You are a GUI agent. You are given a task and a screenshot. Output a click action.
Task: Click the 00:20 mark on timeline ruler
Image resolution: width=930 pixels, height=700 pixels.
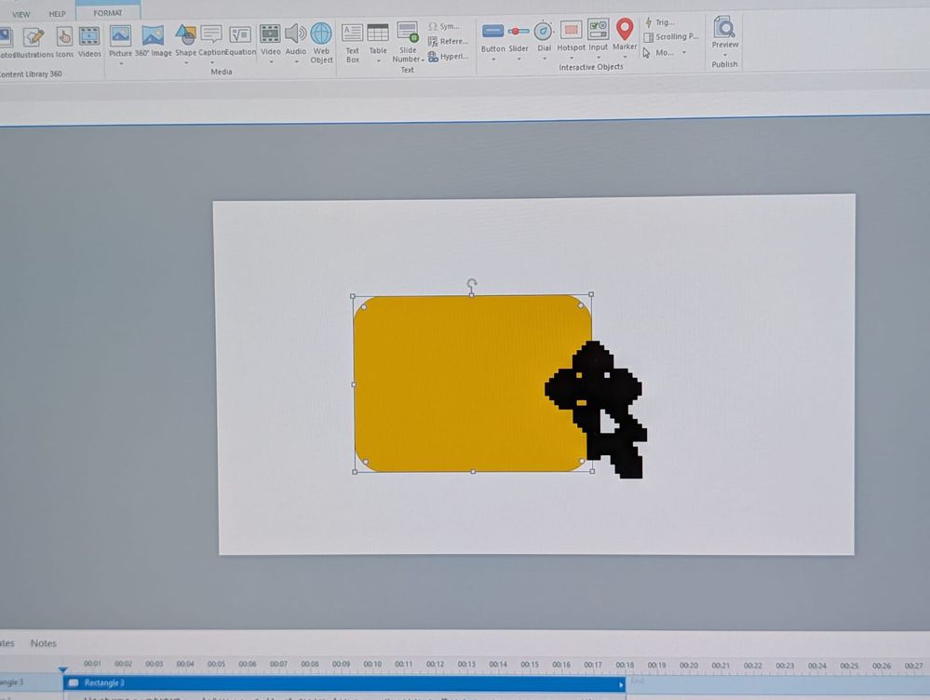coord(688,665)
